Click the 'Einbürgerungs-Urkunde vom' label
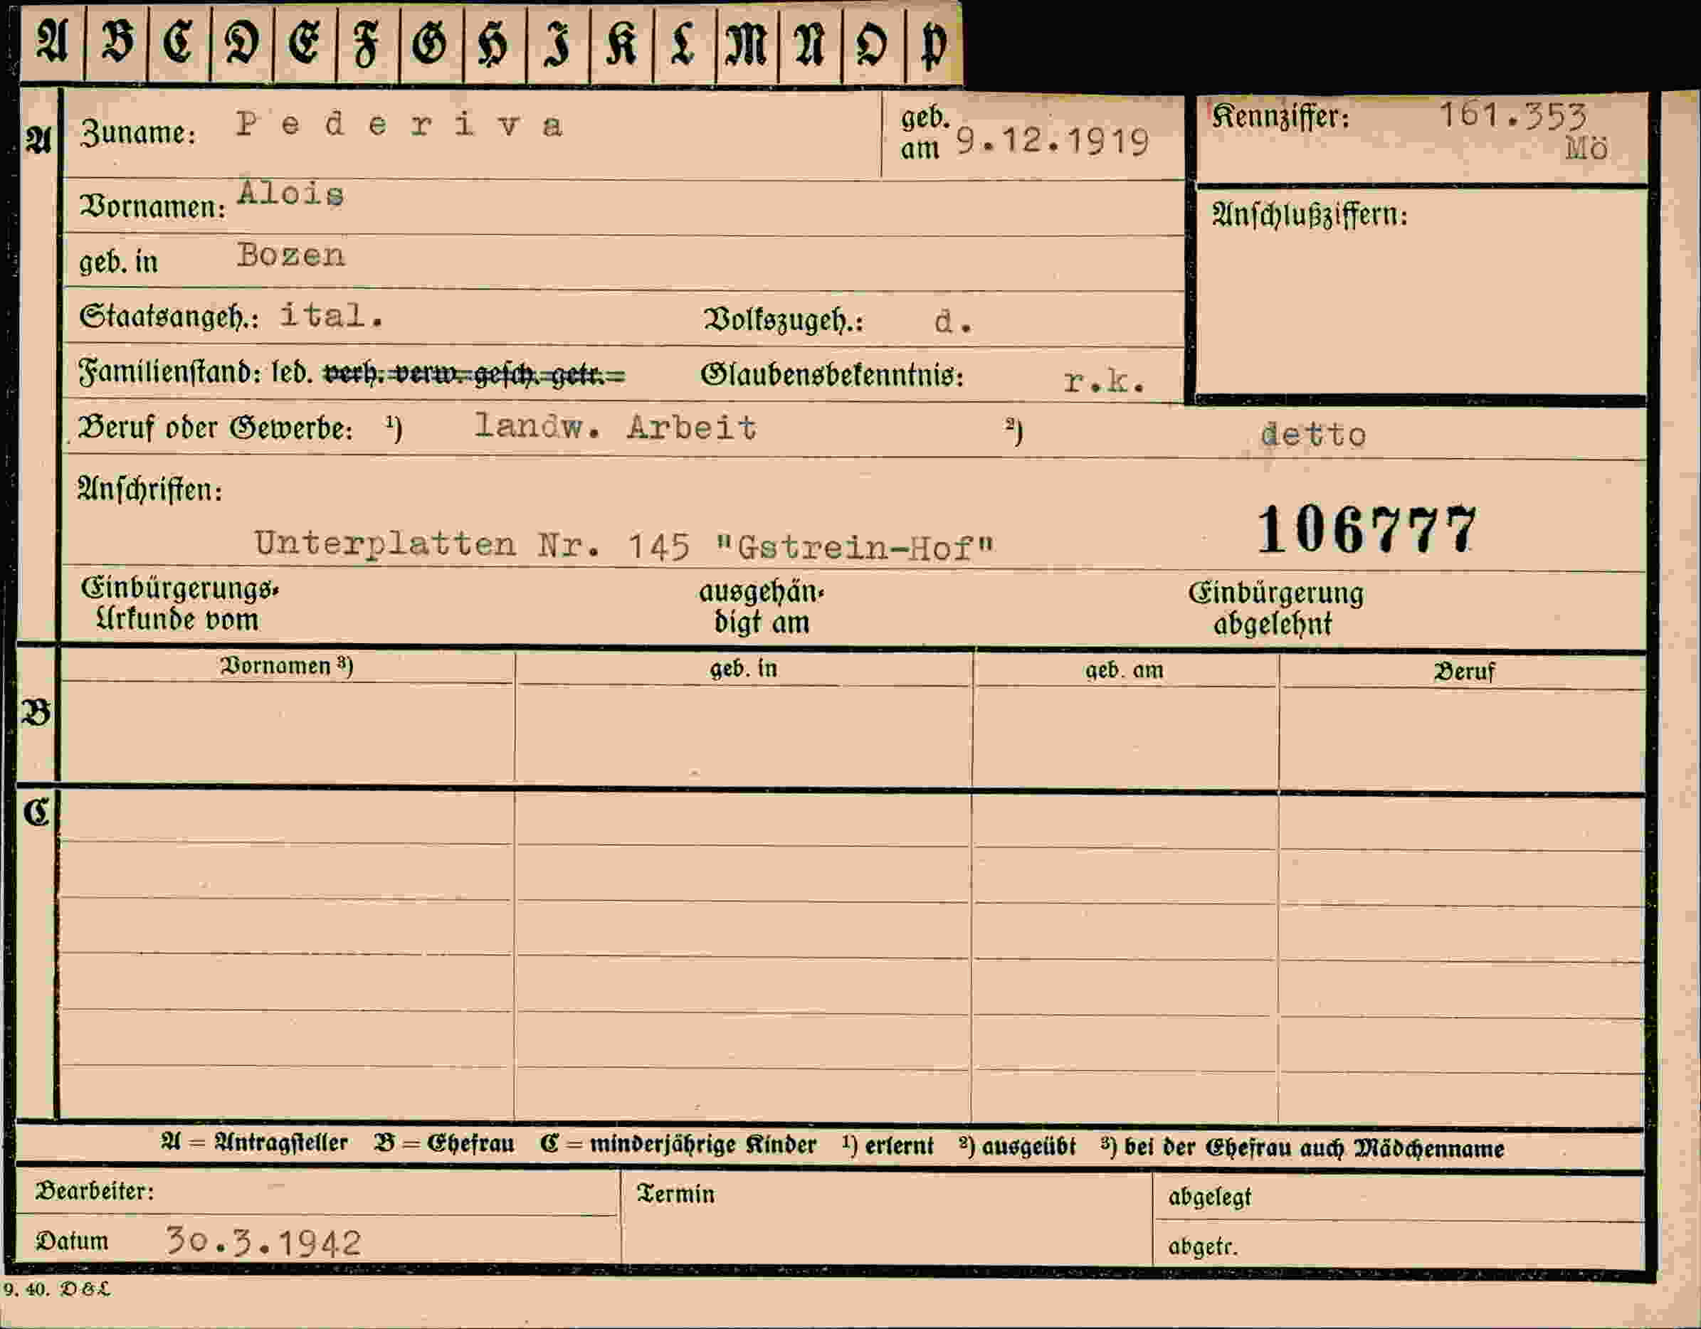 [179, 604]
